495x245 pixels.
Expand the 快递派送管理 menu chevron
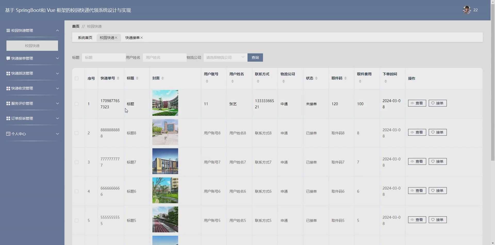click(x=57, y=73)
